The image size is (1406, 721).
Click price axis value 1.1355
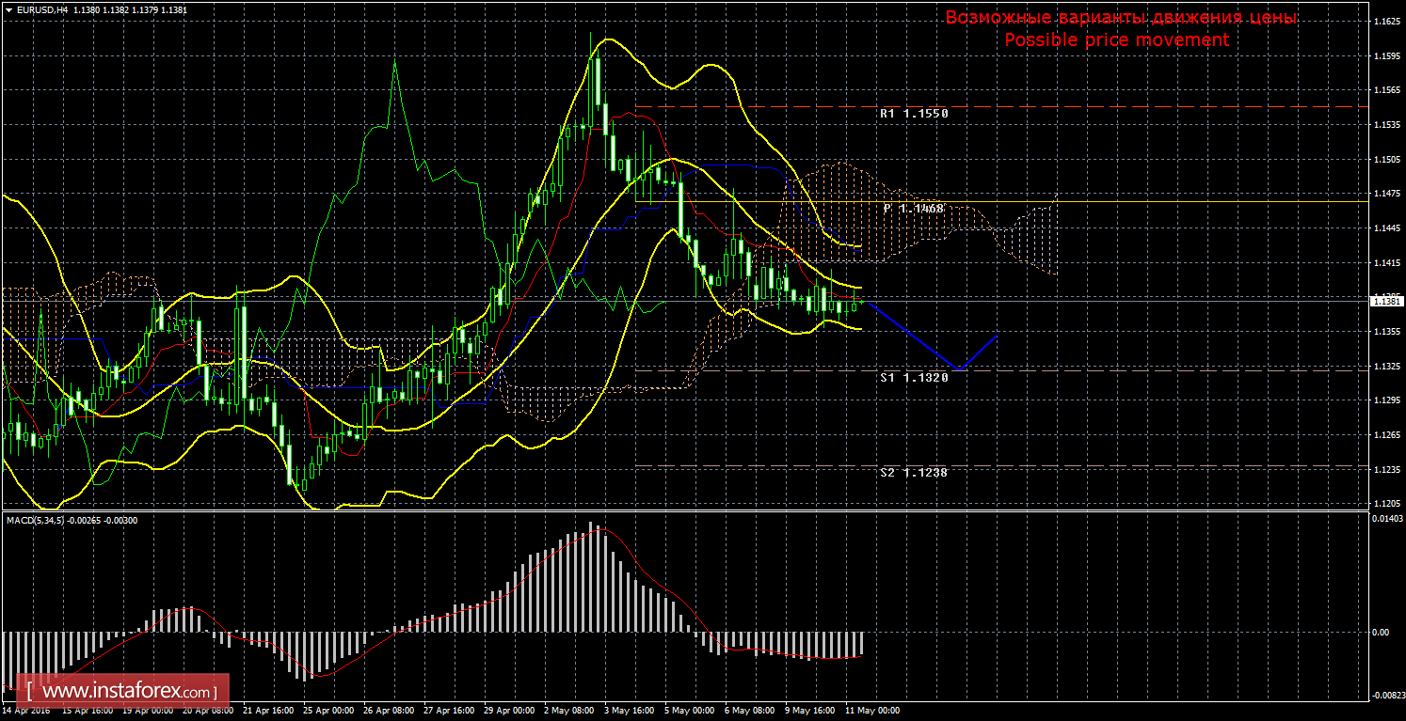pos(1388,332)
